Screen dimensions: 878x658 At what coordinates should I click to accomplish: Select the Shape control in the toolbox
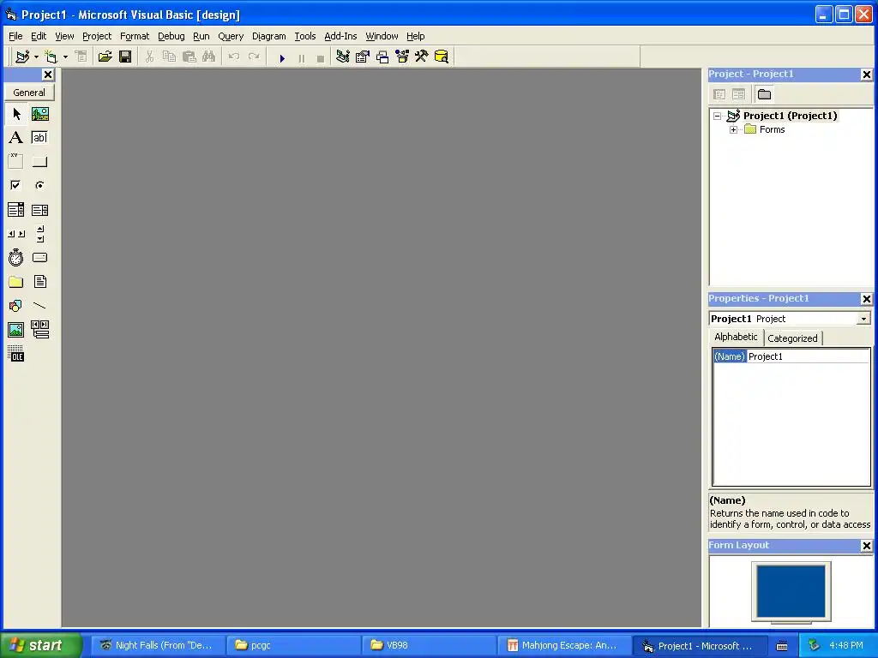[16, 306]
